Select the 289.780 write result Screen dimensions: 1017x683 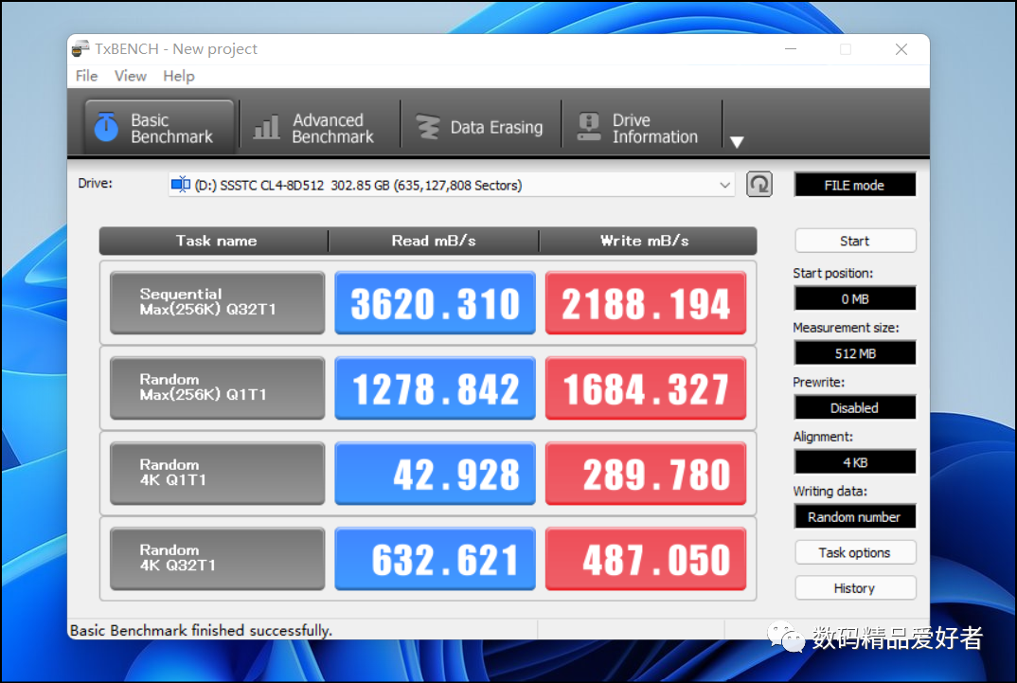click(x=646, y=473)
